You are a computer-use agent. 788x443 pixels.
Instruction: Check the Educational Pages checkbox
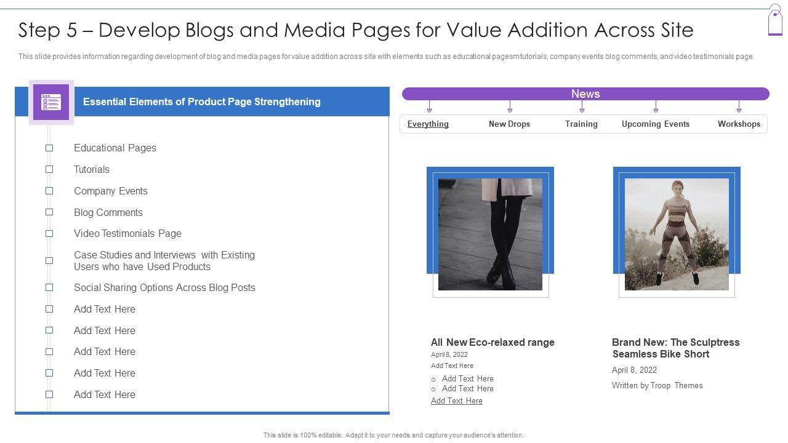[49, 148]
